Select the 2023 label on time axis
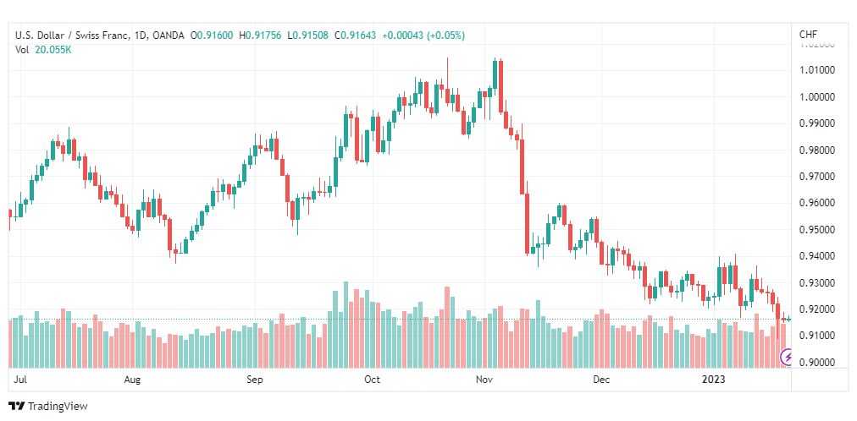This screenshot has width=857, height=421. tap(714, 379)
